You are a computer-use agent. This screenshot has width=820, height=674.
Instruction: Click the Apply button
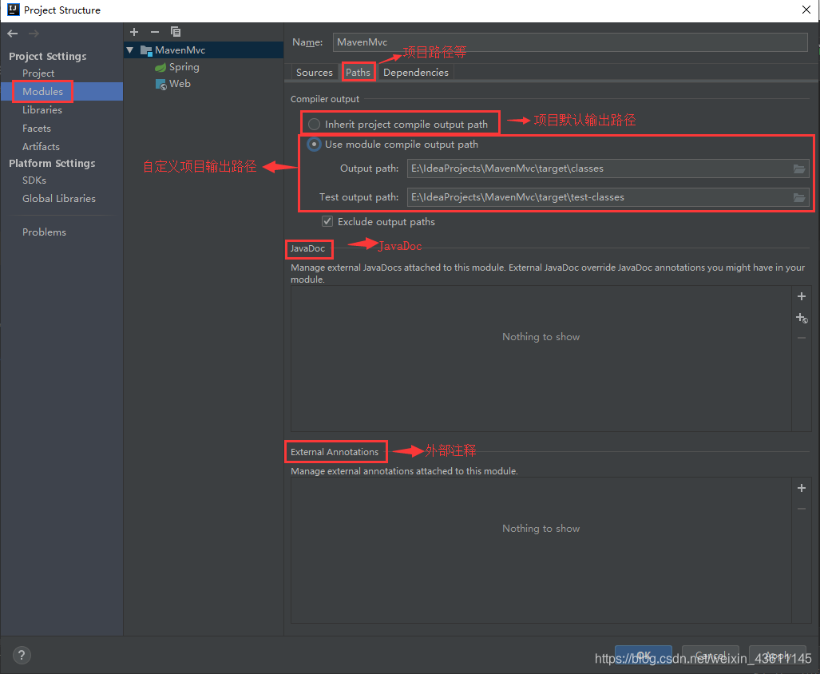777,656
